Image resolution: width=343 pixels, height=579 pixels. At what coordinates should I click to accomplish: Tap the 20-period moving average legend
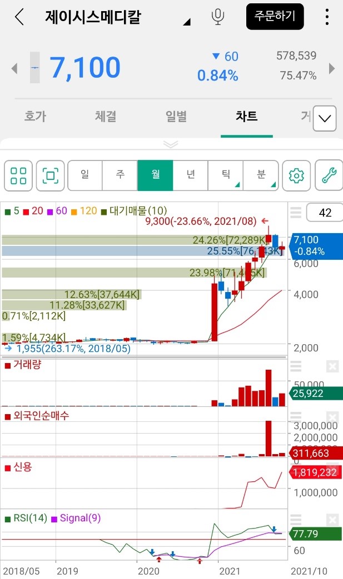point(33,211)
